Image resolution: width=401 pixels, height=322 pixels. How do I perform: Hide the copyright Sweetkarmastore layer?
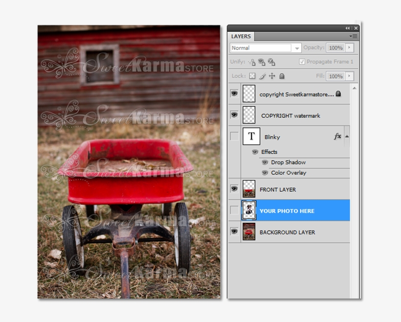(x=234, y=93)
